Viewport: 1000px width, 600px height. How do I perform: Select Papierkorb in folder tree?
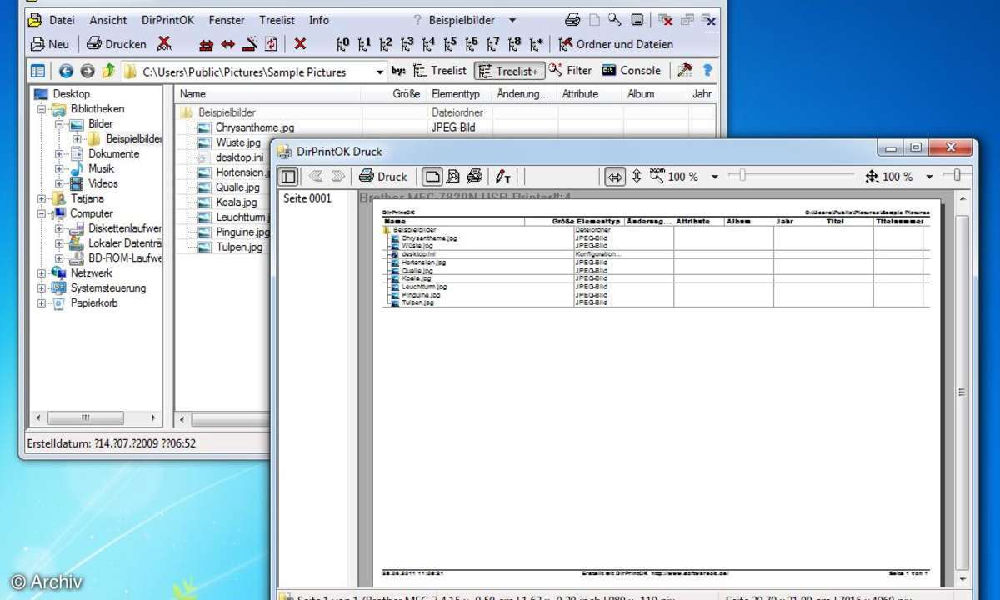point(93,303)
